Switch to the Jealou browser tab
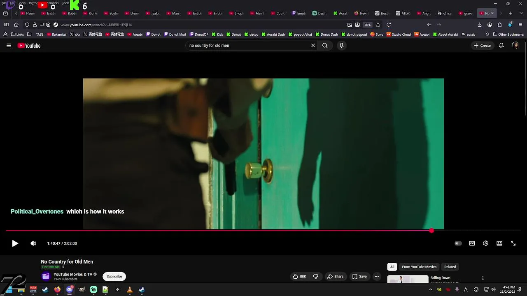 point(153,13)
